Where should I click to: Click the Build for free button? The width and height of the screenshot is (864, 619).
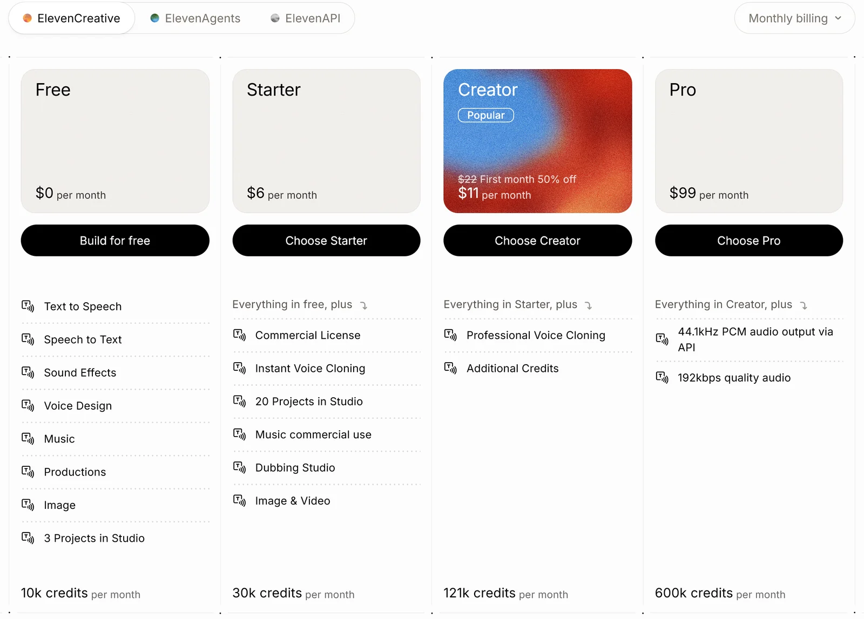[x=115, y=241]
